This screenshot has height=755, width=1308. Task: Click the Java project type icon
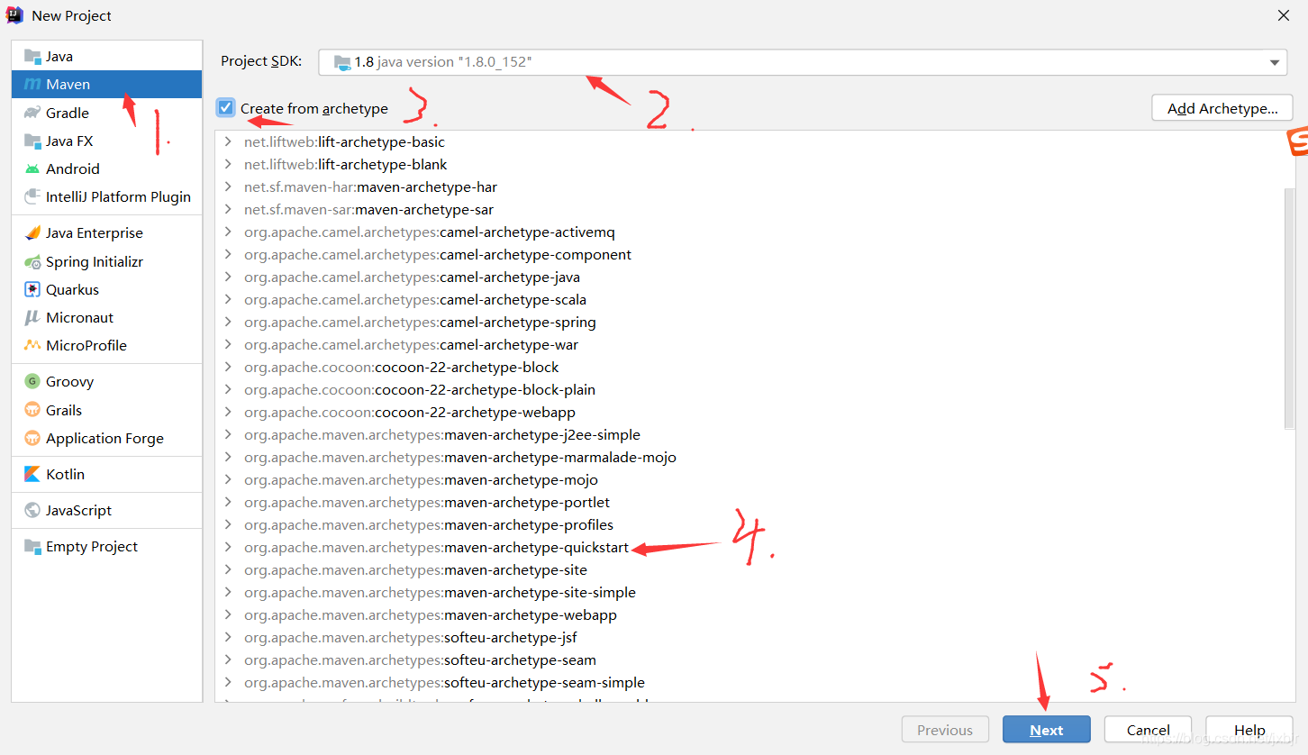(x=32, y=56)
